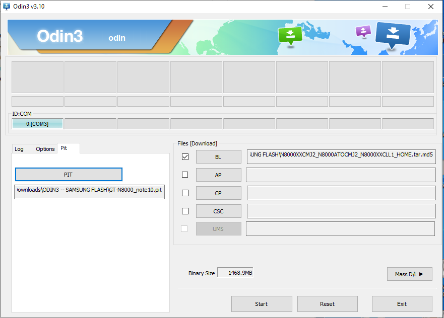Enable the CP file checkbox

click(x=185, y=193)
